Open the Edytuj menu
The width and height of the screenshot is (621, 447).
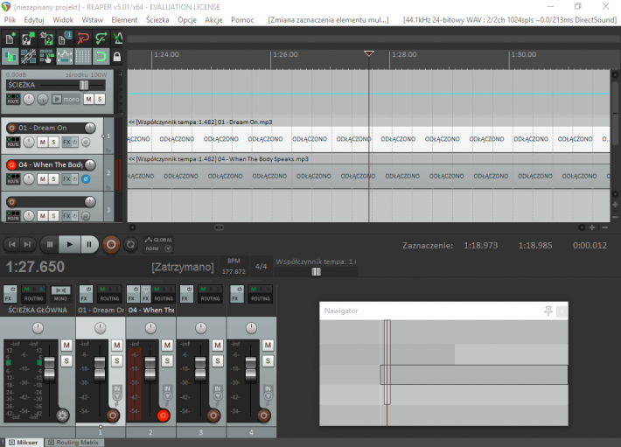point(34,20)
